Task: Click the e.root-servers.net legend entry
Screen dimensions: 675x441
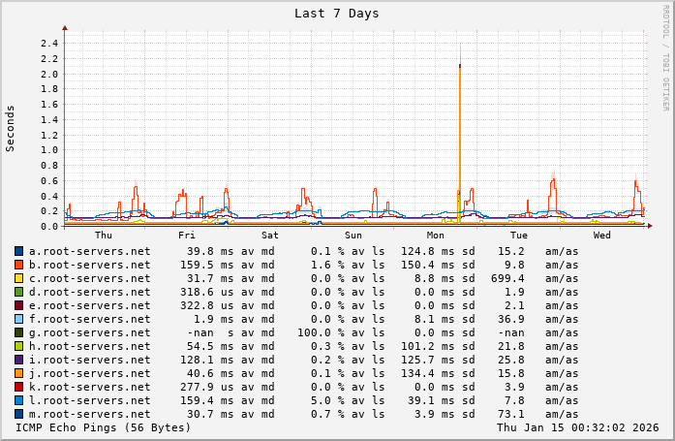Action: [x=89, y=305]
